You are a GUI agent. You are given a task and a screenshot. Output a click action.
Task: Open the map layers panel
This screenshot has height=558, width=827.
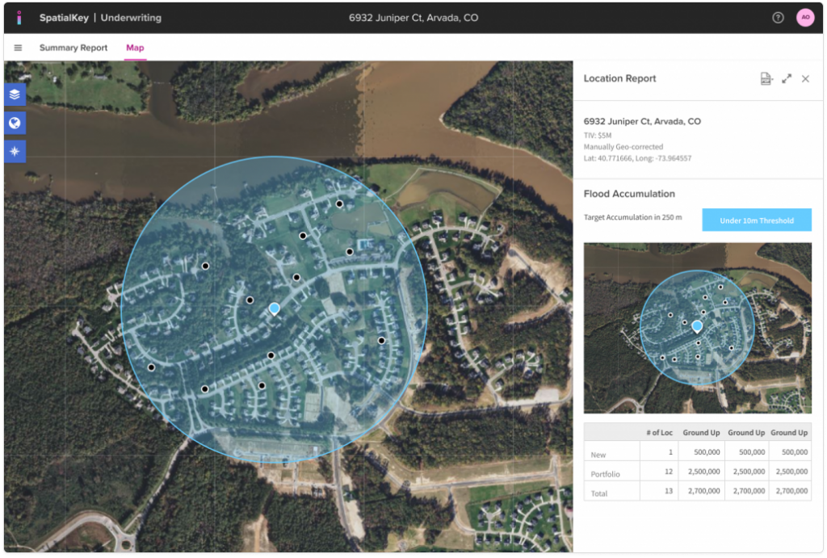pyautogui.click(x=15, y=94)
